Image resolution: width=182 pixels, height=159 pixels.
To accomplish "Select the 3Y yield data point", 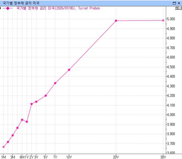I will click(x=36, y=102).
